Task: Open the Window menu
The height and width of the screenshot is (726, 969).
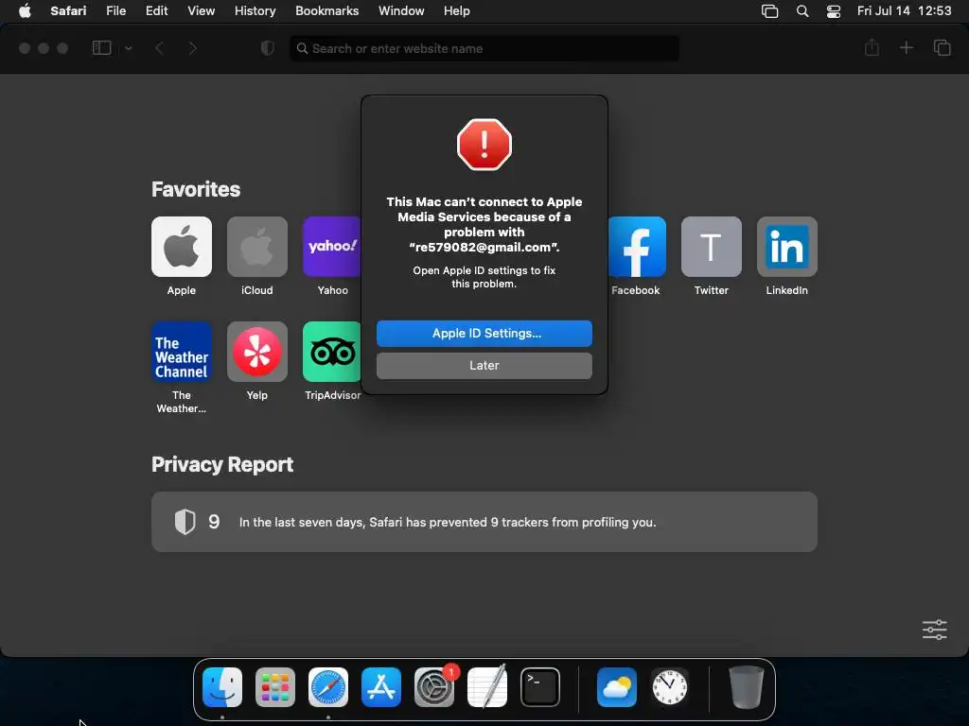Action: pyautogui.click(x=401, y=11)
